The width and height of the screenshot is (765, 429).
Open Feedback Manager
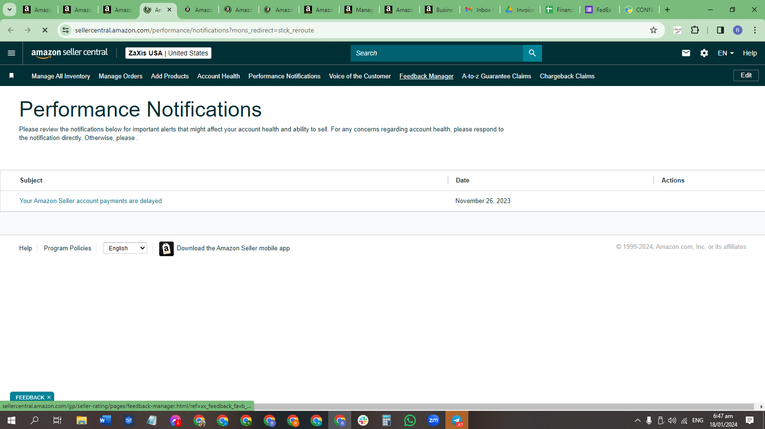coord(426,76)
